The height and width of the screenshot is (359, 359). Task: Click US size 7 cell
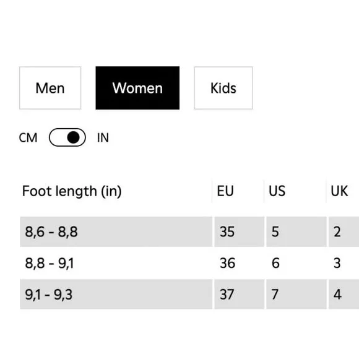[296, 294]
